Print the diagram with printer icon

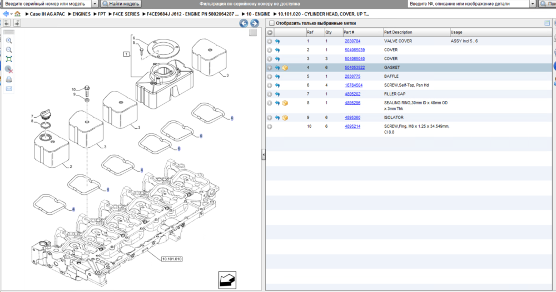point(9,79)
